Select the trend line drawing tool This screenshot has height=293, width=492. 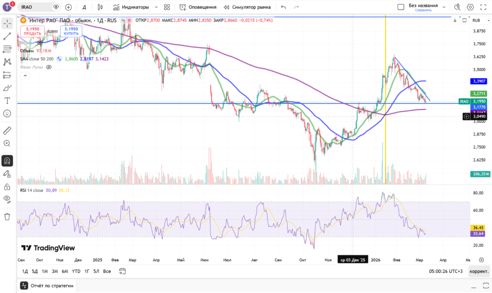tap(7, 36)
